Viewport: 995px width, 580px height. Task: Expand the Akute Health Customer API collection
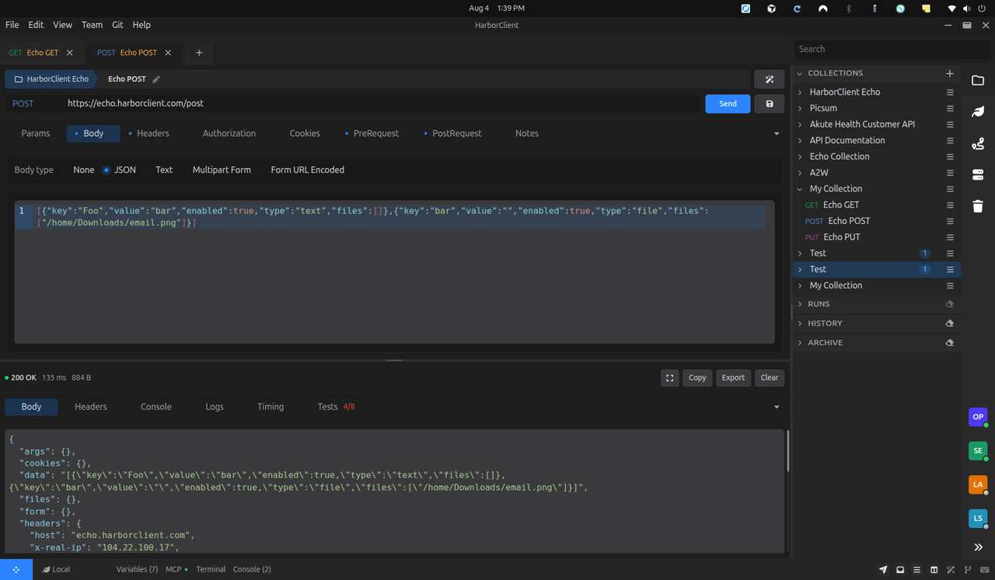click(x=800, y=124)
